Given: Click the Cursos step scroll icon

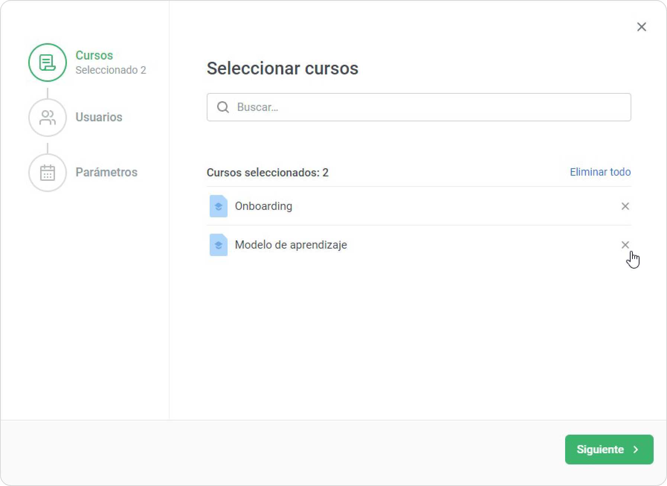Looking at the screenshot, I should (47, 63).
